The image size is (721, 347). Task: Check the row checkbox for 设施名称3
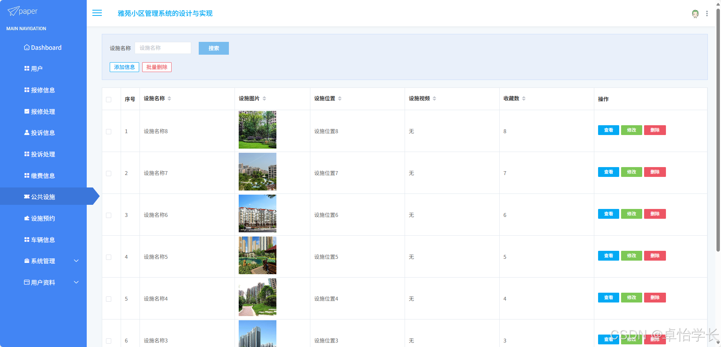(109, 341)
